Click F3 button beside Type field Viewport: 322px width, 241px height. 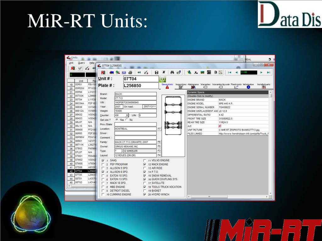click(x=159, y=151)
